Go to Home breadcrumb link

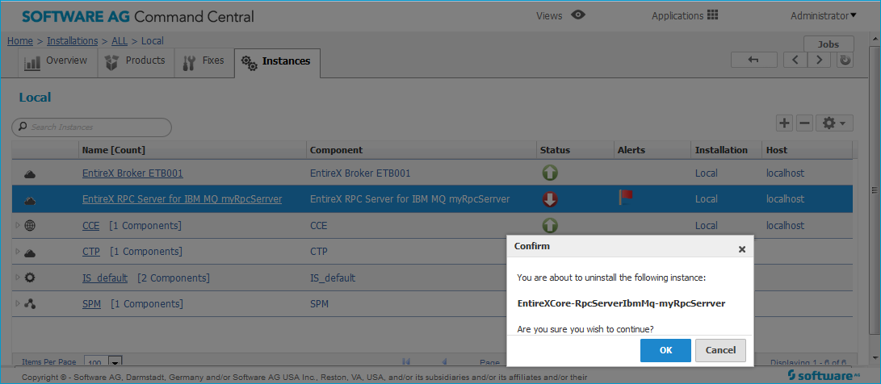tap(19, 41)
